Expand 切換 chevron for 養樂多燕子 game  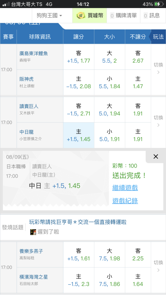(158, 267)
